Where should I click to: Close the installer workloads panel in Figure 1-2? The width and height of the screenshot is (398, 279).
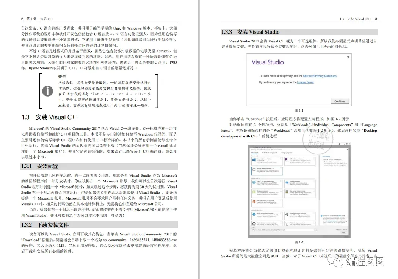347,149
